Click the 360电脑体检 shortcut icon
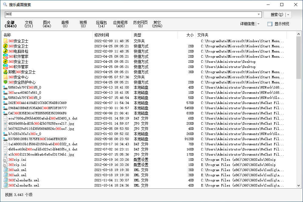This screenshot has width=303, height=202. coord(5,51)
